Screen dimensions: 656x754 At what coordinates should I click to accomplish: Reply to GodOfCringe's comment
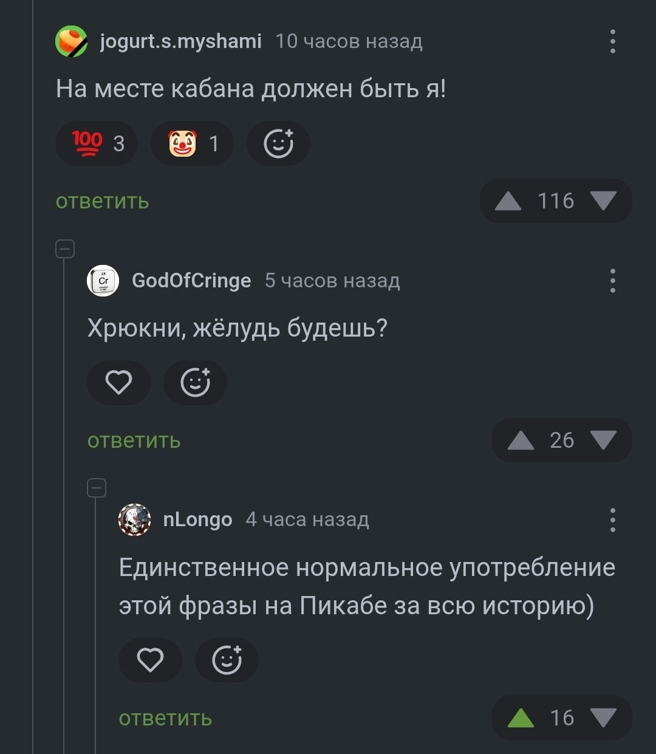[x=134, y=440]
